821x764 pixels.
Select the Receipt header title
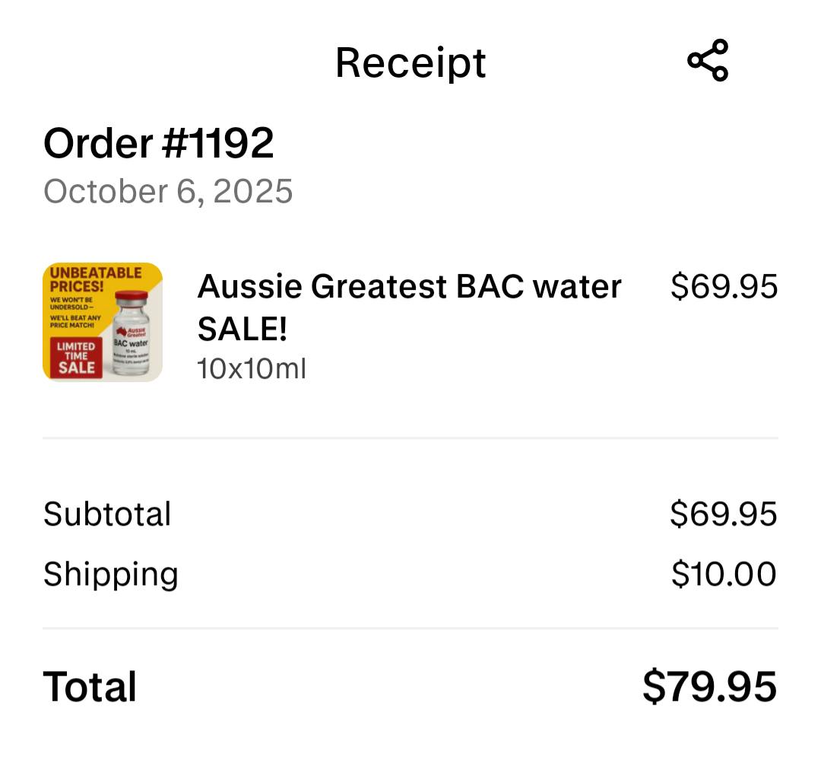coord(410,62)
